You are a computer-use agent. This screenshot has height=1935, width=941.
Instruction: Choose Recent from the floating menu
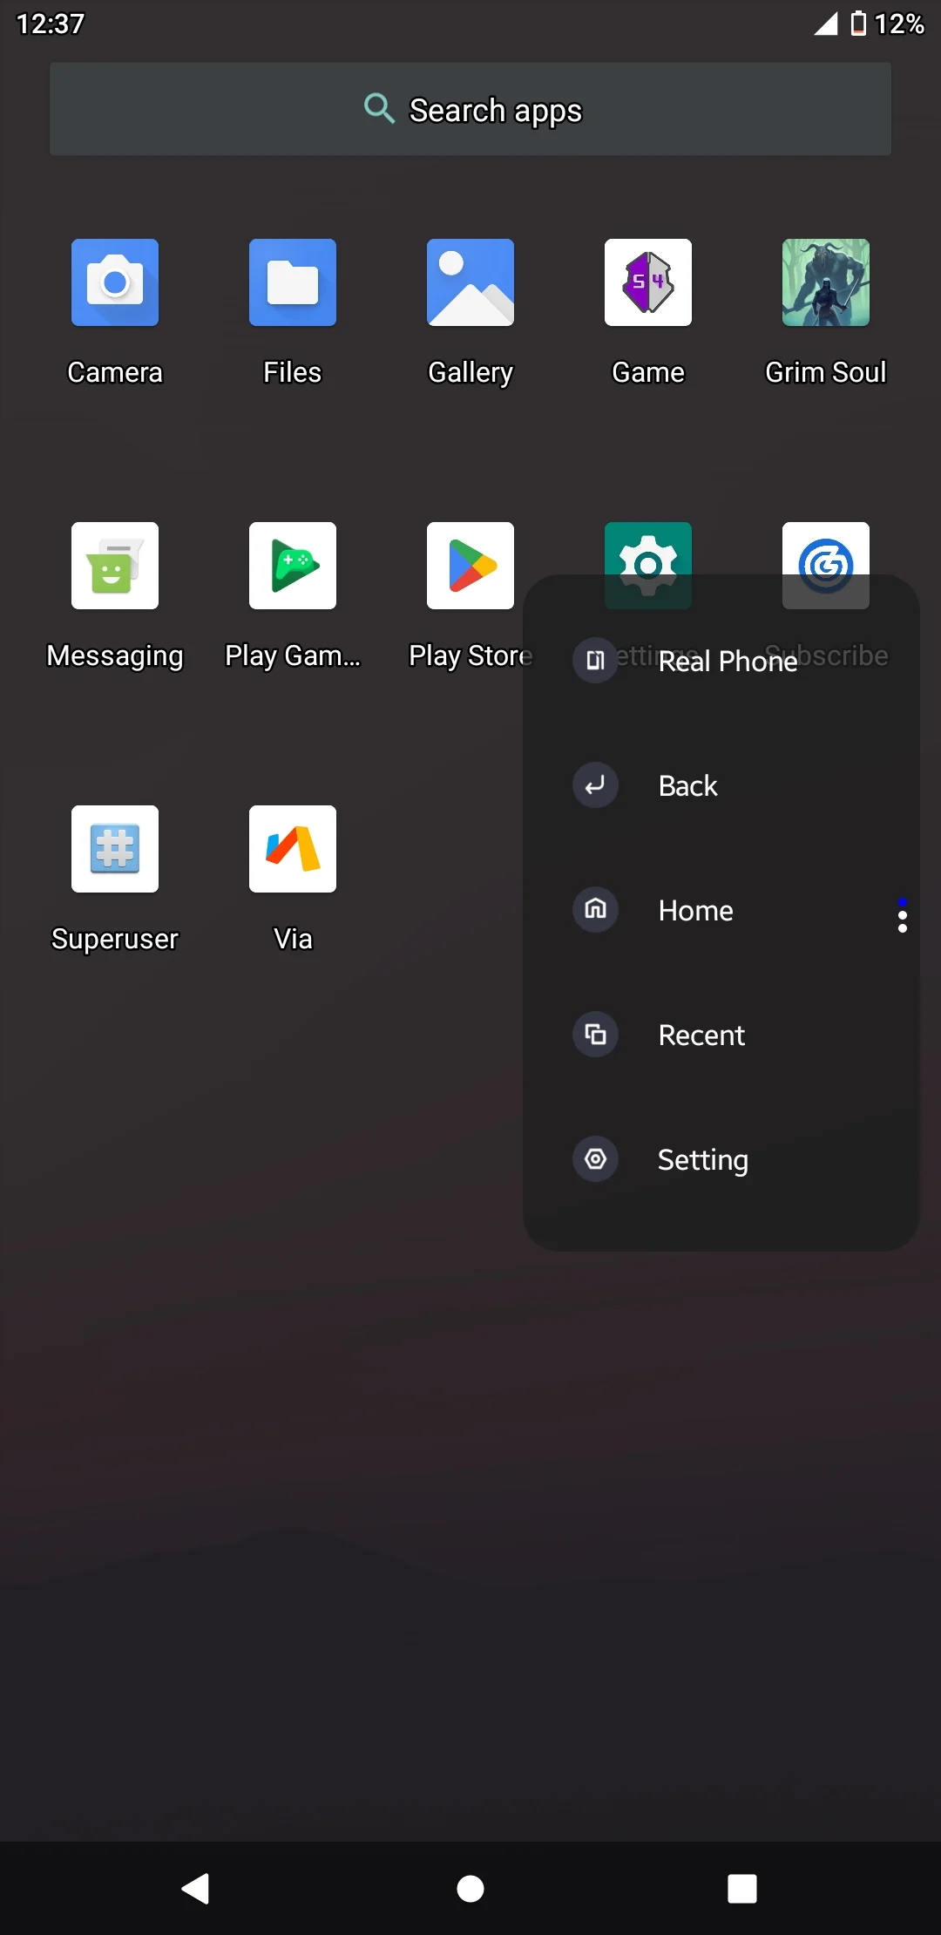point(700,1035)
